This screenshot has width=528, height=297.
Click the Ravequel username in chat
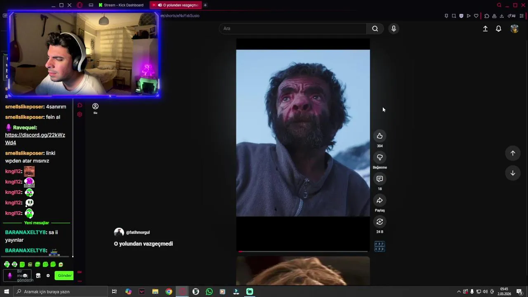pyautogui.click(x=25, y=127)
